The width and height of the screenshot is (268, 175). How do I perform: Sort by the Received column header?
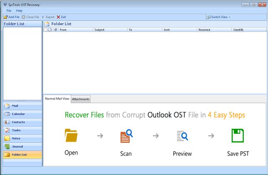(x=214, y=30)
